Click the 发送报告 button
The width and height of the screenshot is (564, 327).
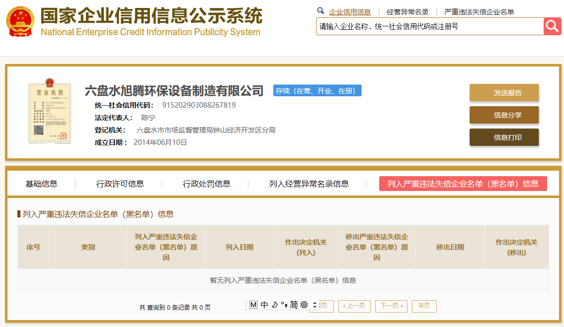click(x=504, y=93)
